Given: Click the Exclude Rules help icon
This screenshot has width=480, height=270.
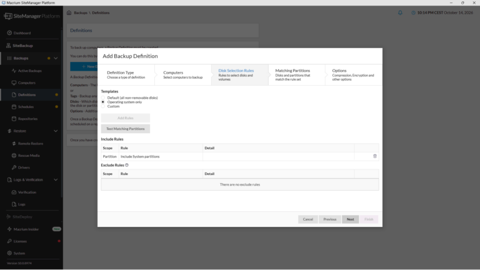Looking at the screenshot, I should tap(127, 165).
